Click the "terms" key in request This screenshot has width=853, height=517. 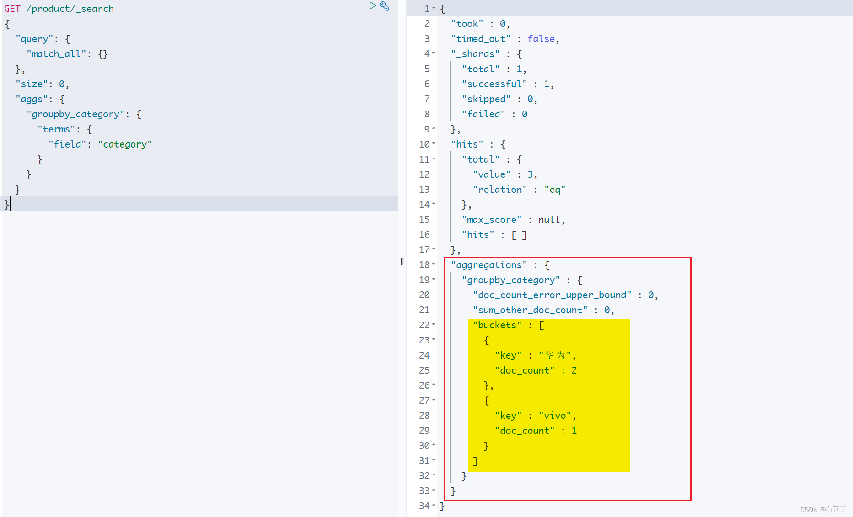(x=56, y=129)
